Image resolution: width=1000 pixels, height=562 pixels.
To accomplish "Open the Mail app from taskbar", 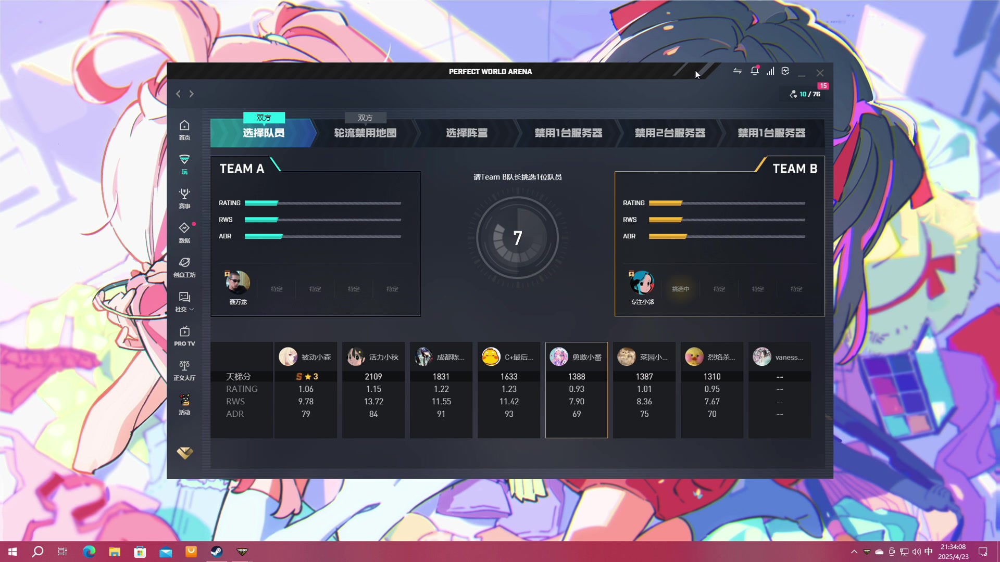I will point(166,552).
